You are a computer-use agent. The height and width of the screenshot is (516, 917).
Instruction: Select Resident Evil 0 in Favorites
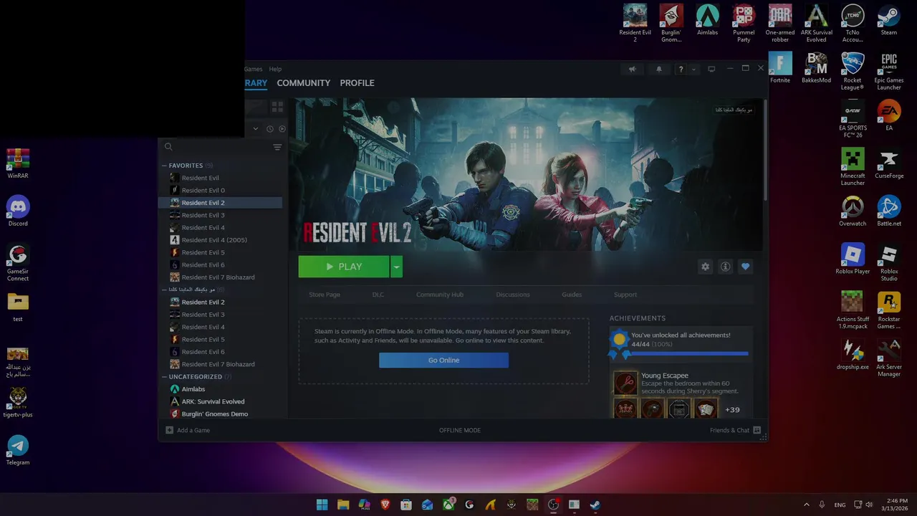203,190
